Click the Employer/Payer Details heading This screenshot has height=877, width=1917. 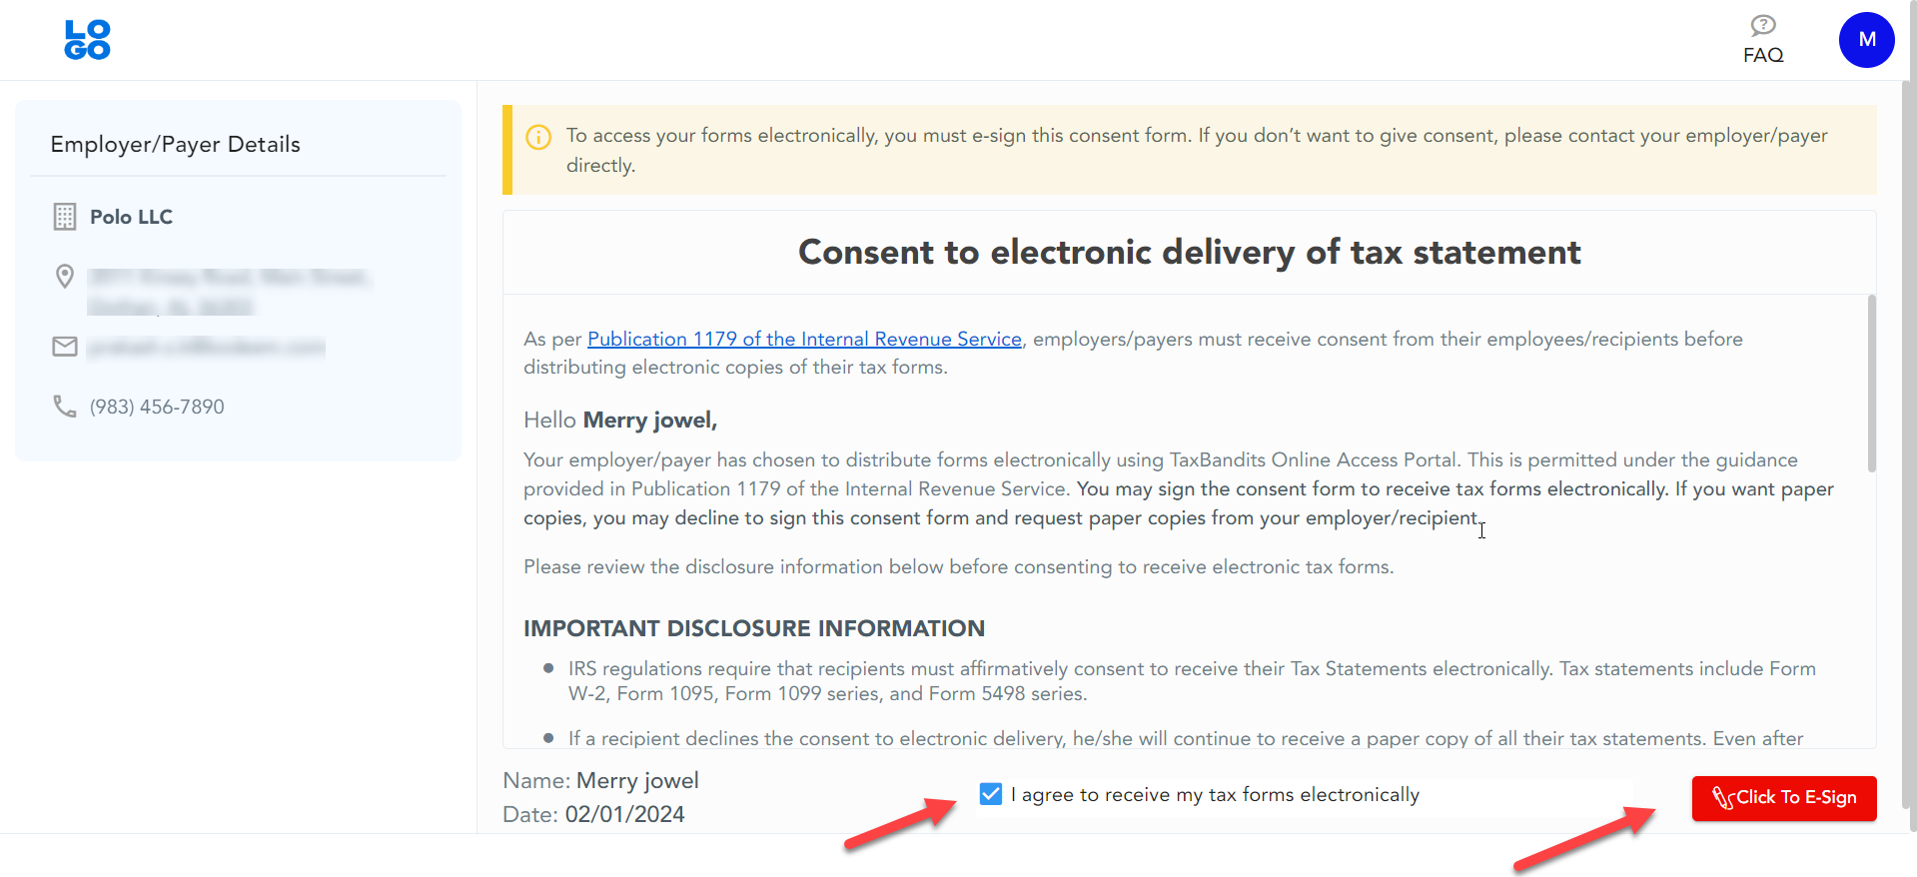[175, 144]
